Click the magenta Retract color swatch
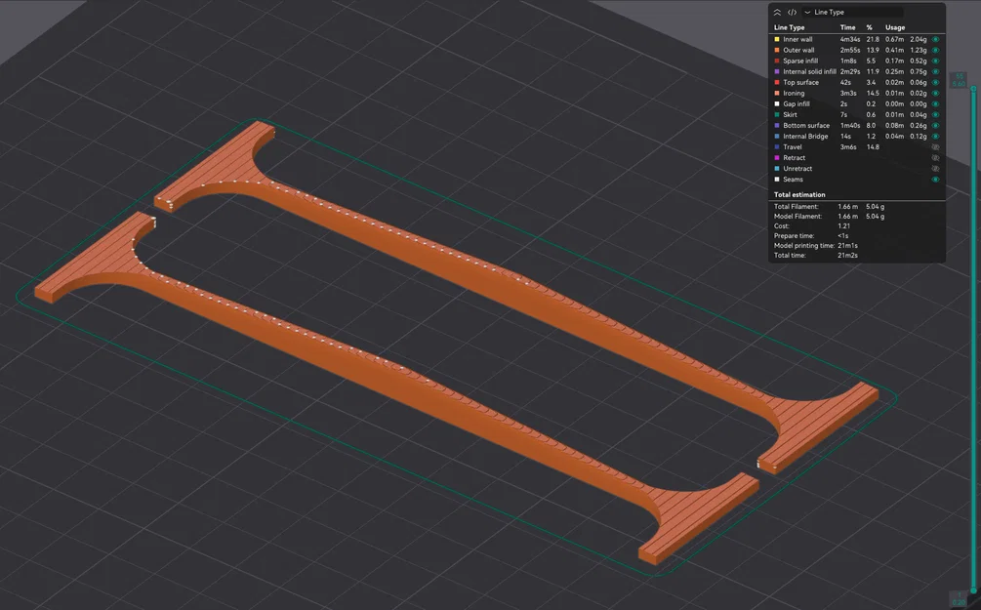The image size is (981, 610). (x=777, y=158)
